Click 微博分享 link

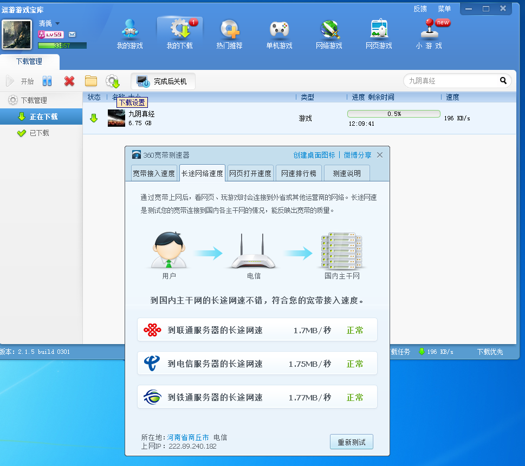(358, 155)
